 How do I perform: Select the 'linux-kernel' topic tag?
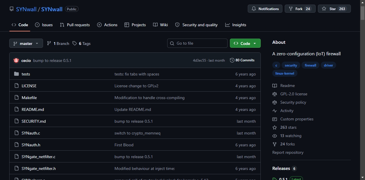coord(285,73)
